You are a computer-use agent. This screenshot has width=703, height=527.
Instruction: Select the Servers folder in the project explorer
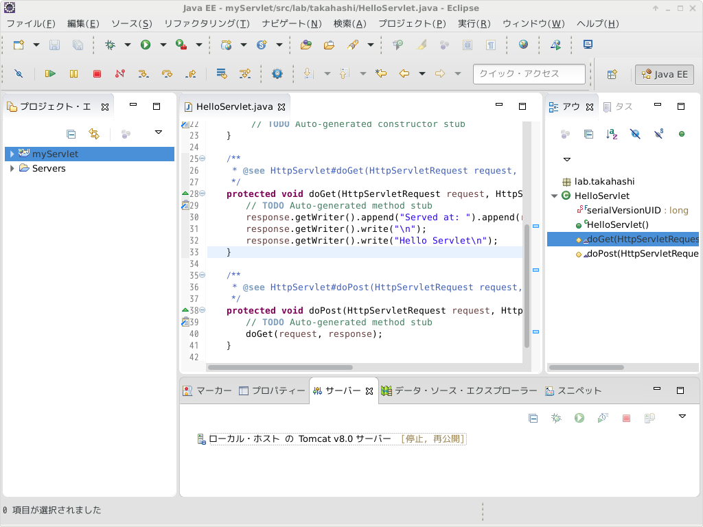pos(49,169)
